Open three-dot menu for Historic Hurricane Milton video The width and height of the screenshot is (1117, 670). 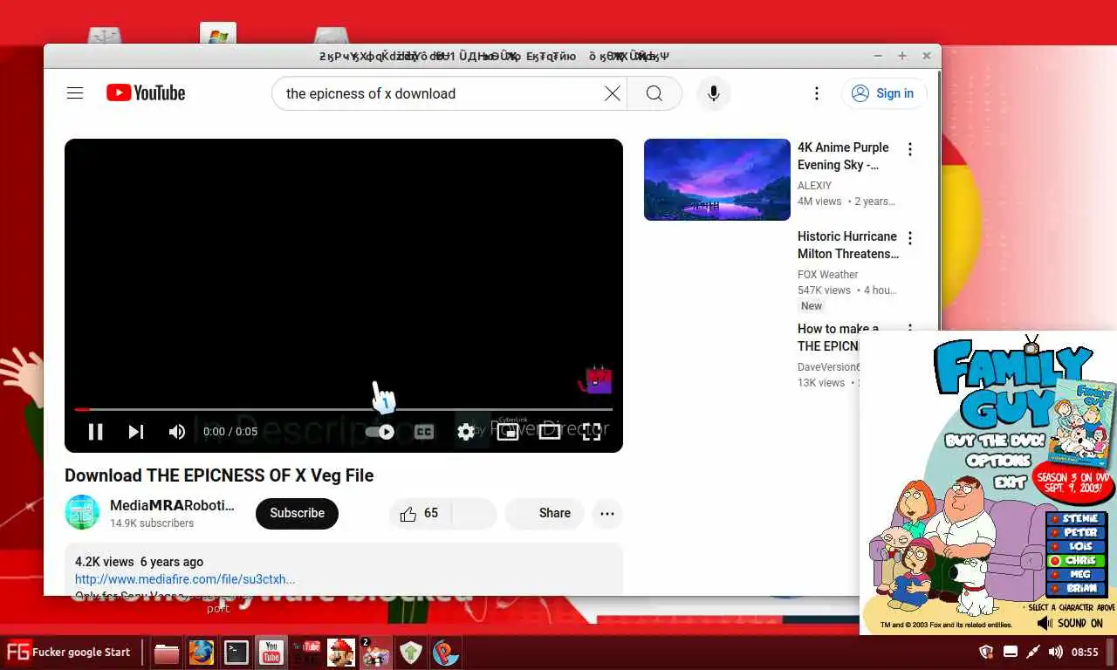[910, 238]
